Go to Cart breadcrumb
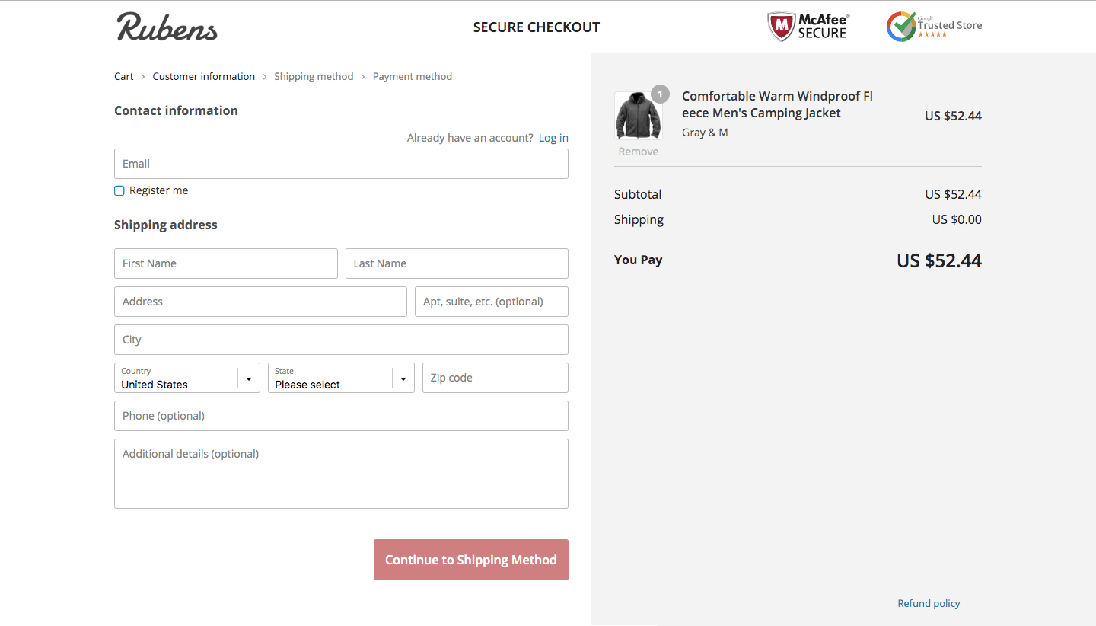 coord(124,76)
